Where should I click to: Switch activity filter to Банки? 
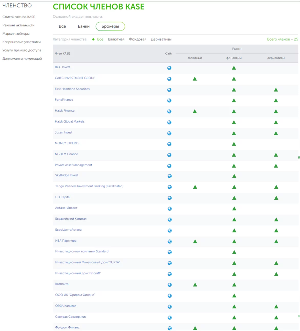[84, 26]
